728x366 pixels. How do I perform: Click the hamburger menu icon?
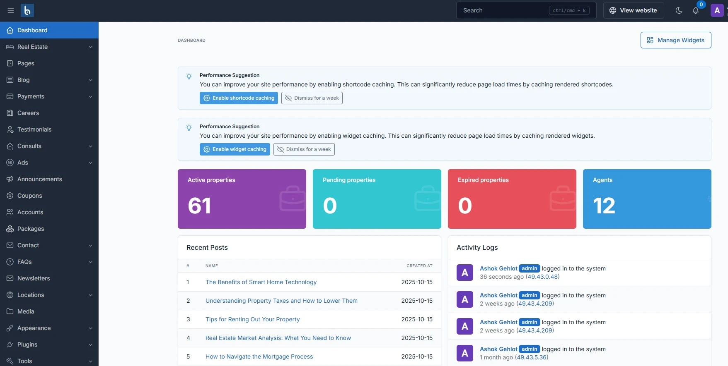[x=11, y=10]
